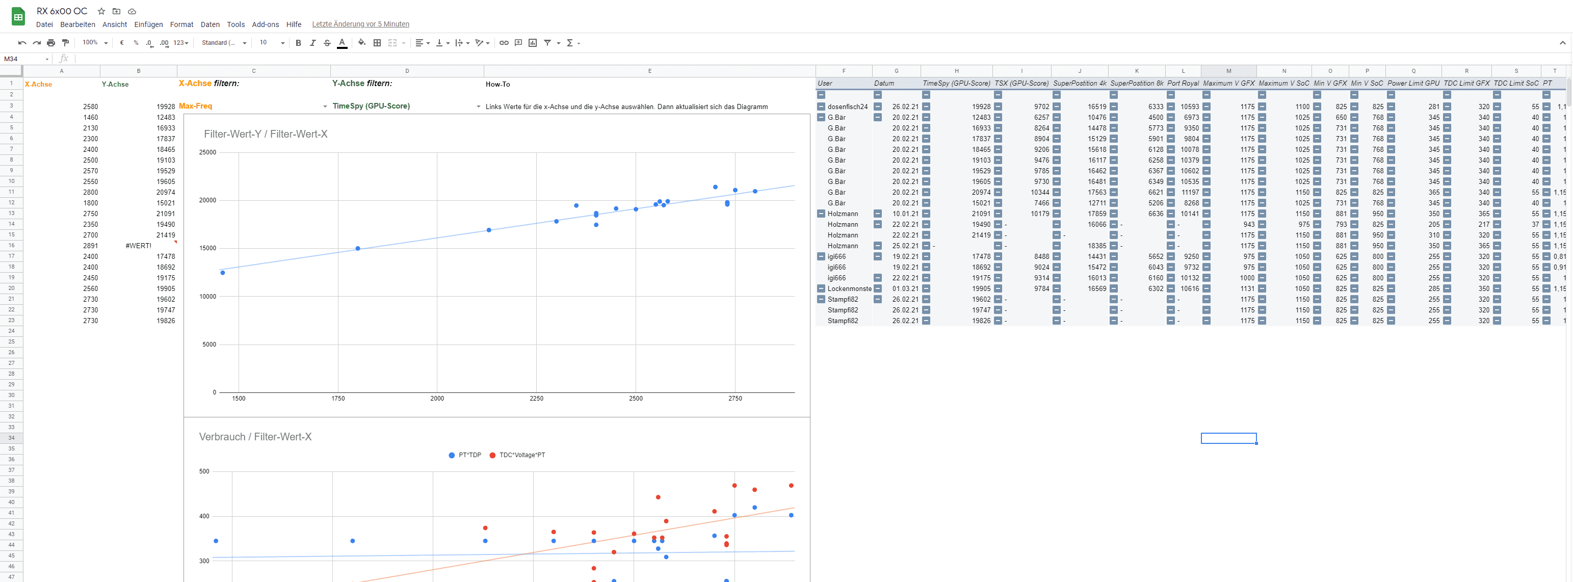The image size is (1573, 582).
Task: Open the TimeSpy (GPU-Score) Y-axis dropdown
Action: pyautogui.click(x=478, y=107)
